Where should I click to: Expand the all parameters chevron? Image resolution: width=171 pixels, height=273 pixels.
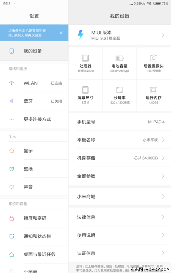tap(163, 176)
